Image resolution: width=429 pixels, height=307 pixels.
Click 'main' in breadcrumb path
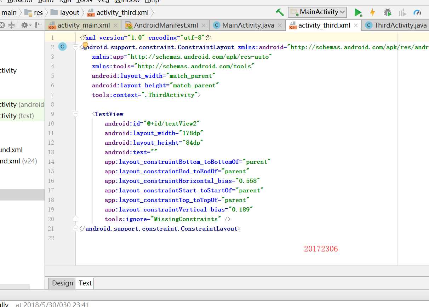9,13
